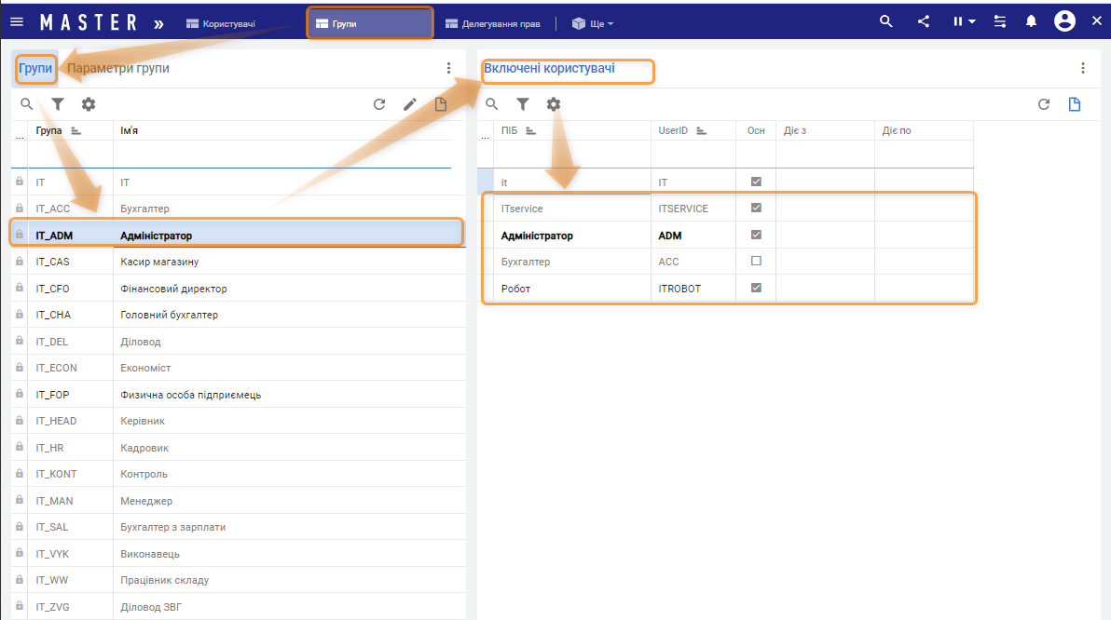Open the user account profile icon

[x=1064, y=22]
